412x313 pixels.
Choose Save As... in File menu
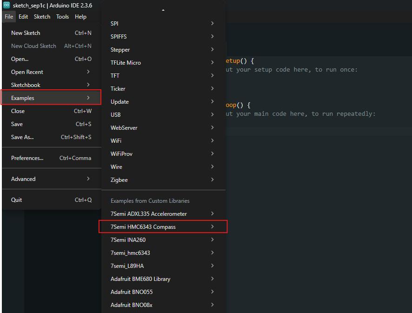click(51, 137)
